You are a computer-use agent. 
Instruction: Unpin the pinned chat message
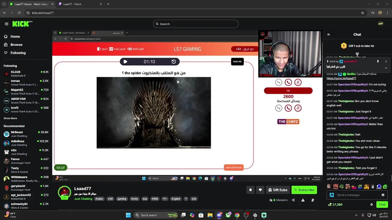click(378, 61)
